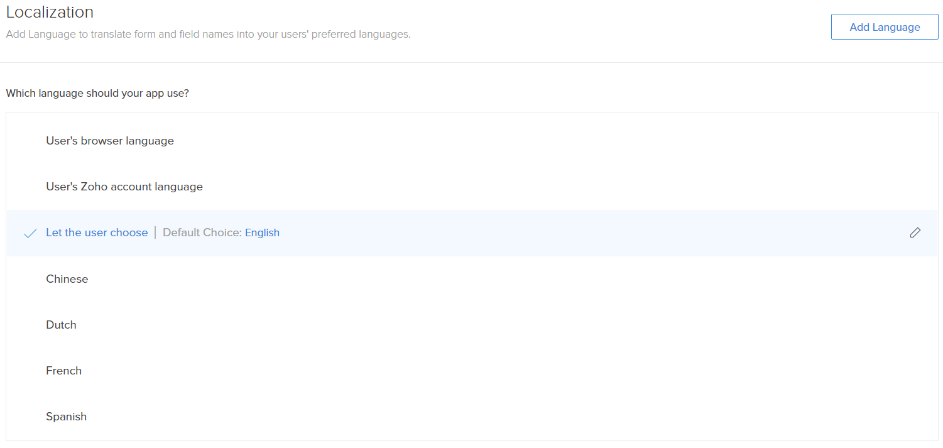The image size is (943, 448).
Task: Click the 'Default Choice:' label text
Action: click(202, 233)
